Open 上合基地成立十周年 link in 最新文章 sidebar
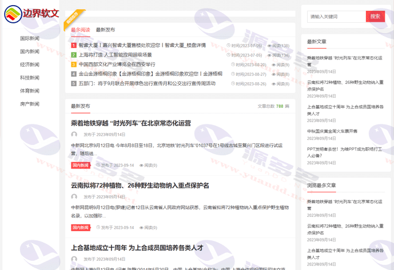The width and height of the screenshot is (394, 270). coord(345,110)
